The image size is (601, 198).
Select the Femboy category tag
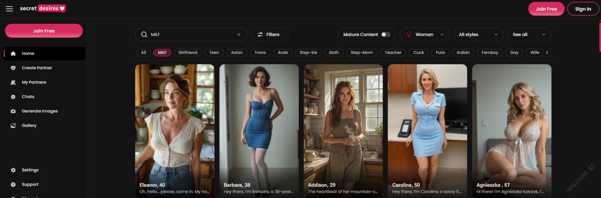pyautogui.click(x=490, y=53)
